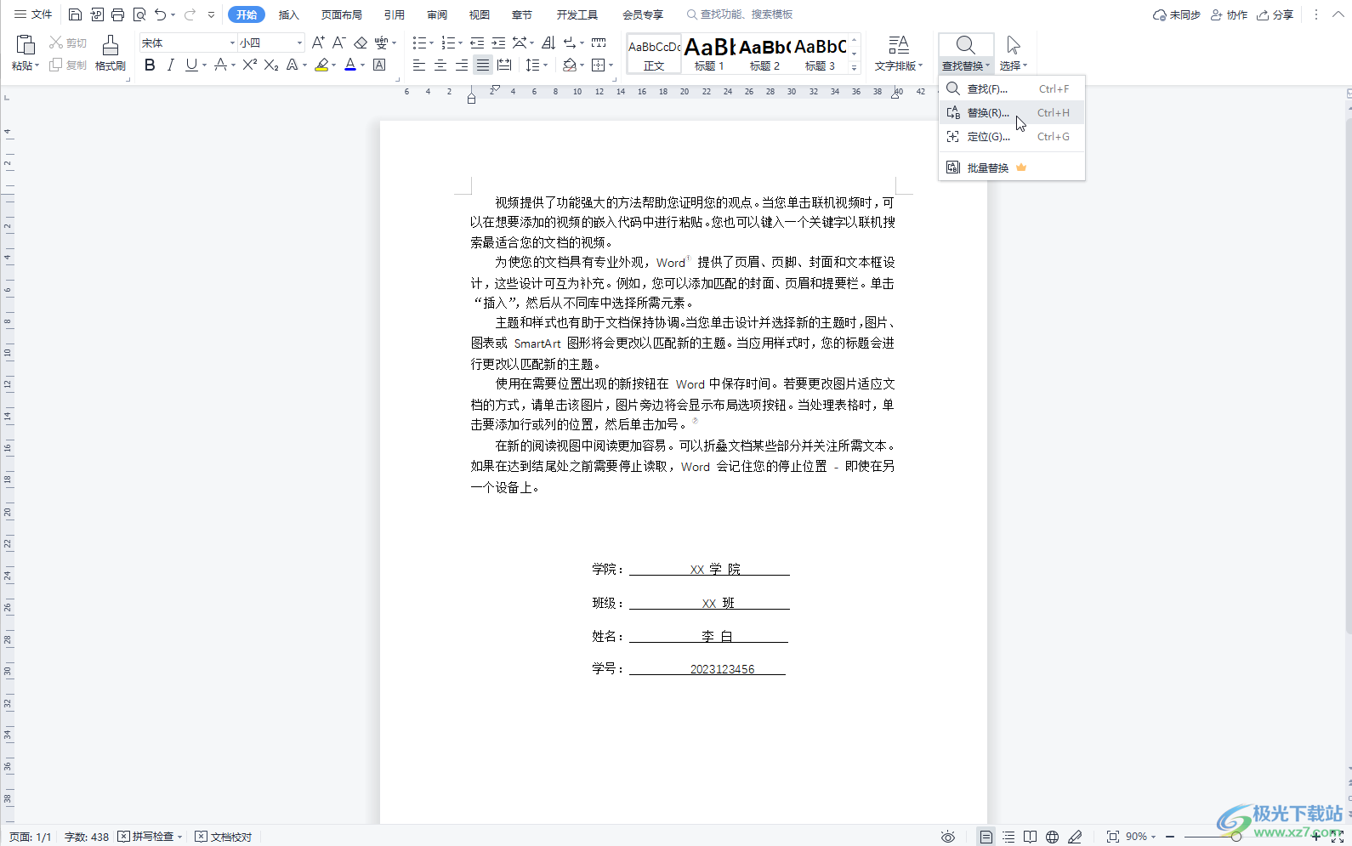1352x846 pixels.
Task: Click the Save document icon
Action: click(x=75, y=14)
